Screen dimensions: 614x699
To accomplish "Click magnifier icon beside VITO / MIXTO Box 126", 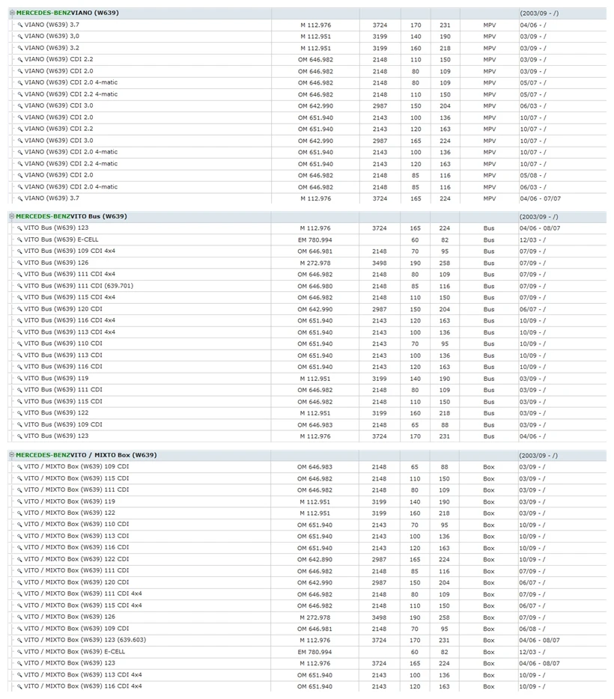I will [19, 617].
